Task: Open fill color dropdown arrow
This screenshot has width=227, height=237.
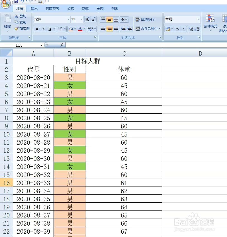Action: click(x=75, y=29)
